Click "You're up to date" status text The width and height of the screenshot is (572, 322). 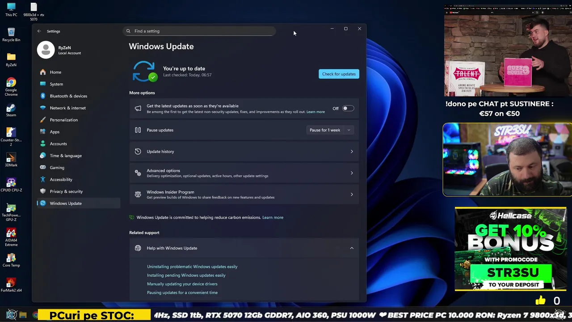point(184,68)
